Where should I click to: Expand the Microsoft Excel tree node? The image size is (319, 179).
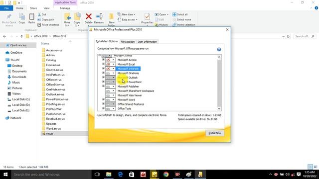coord(103,64)
